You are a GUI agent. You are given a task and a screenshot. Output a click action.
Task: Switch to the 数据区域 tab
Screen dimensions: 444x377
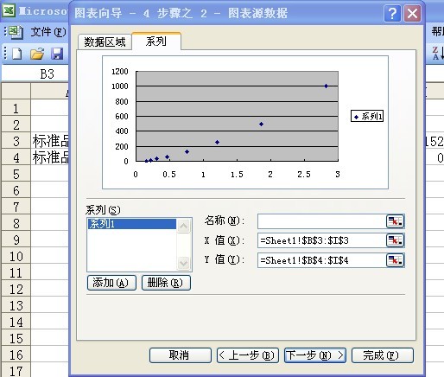(105, 42)
